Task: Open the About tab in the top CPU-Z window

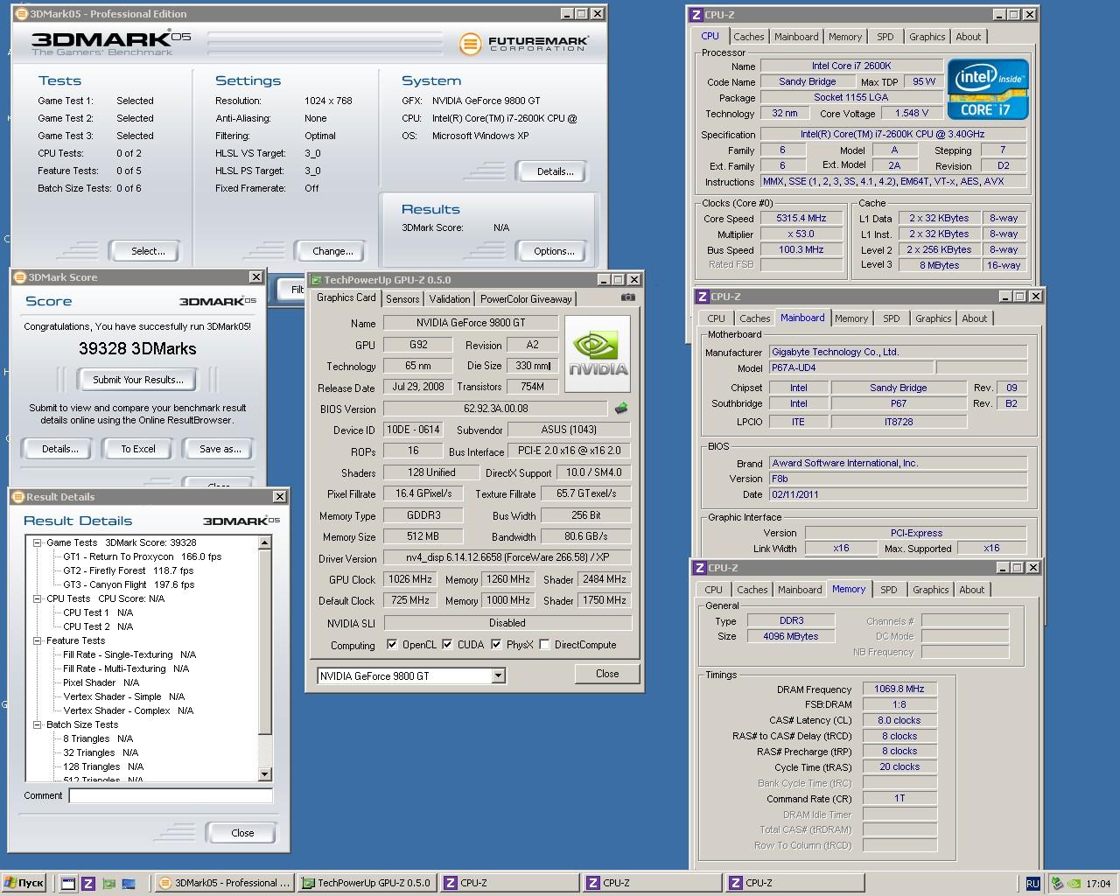Action: [968, 37]
